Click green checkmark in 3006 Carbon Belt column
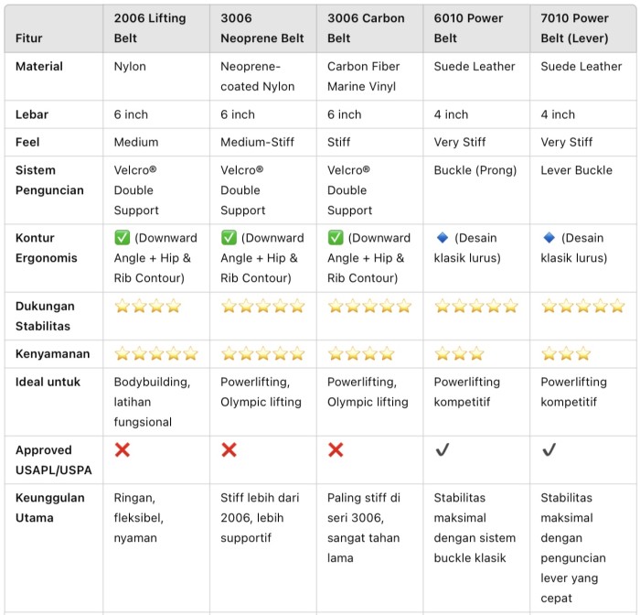640x615 pixels. click(336, 237)
